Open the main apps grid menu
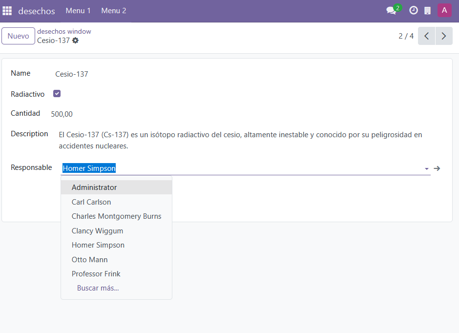The height and width of the screenshot is (333, 459). click(7, 11)
